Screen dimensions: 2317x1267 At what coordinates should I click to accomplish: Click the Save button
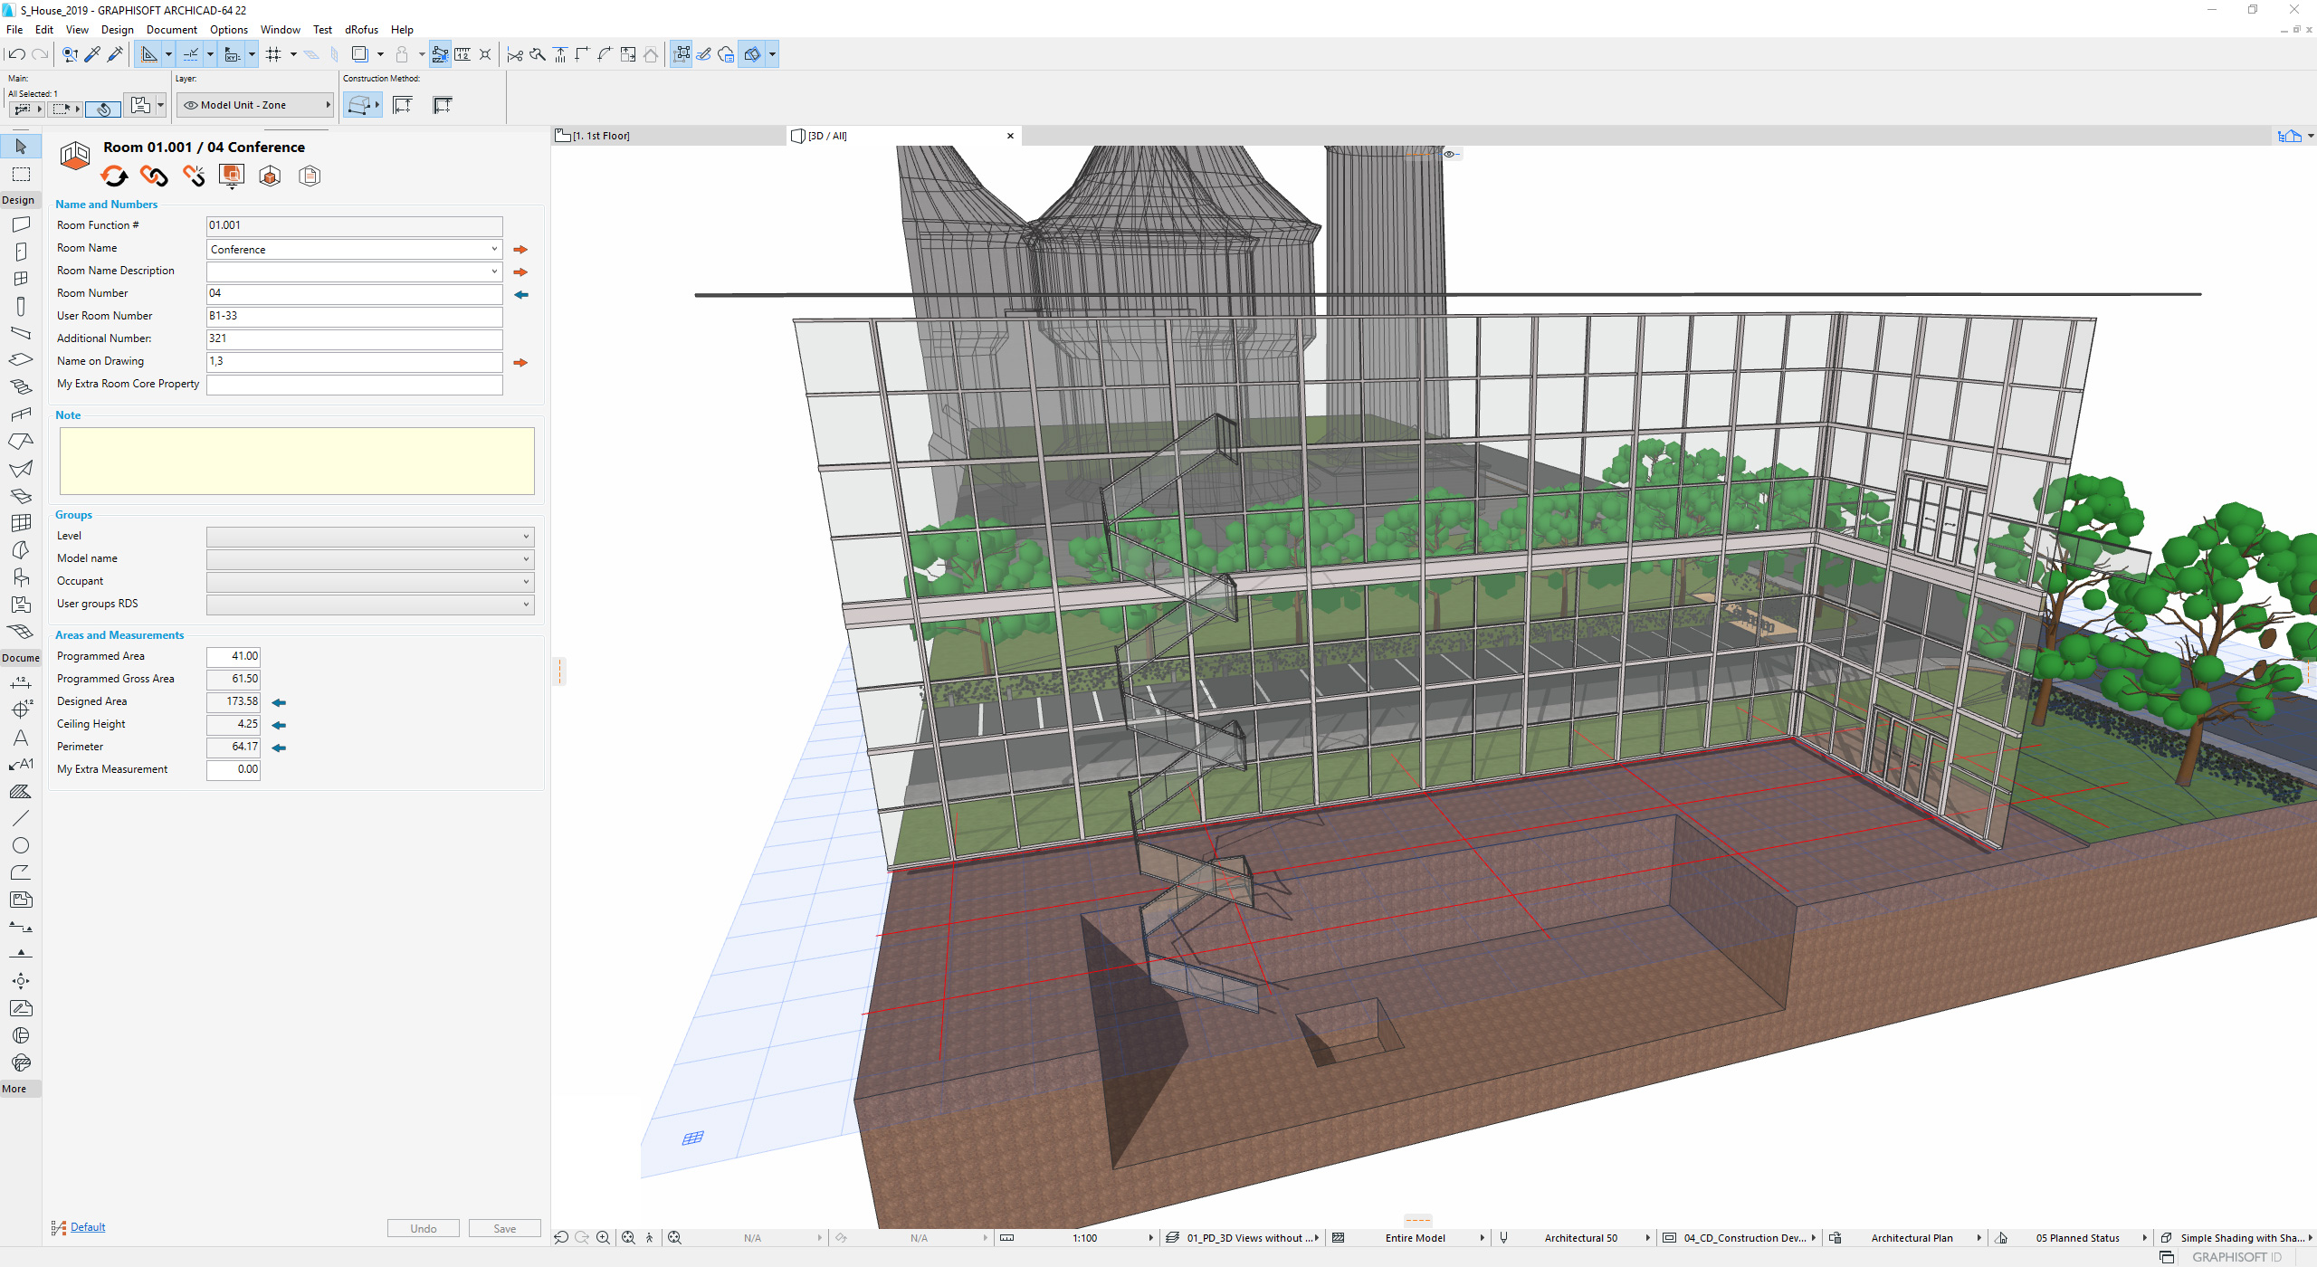pyautogui.click(x=504, y=1228)
